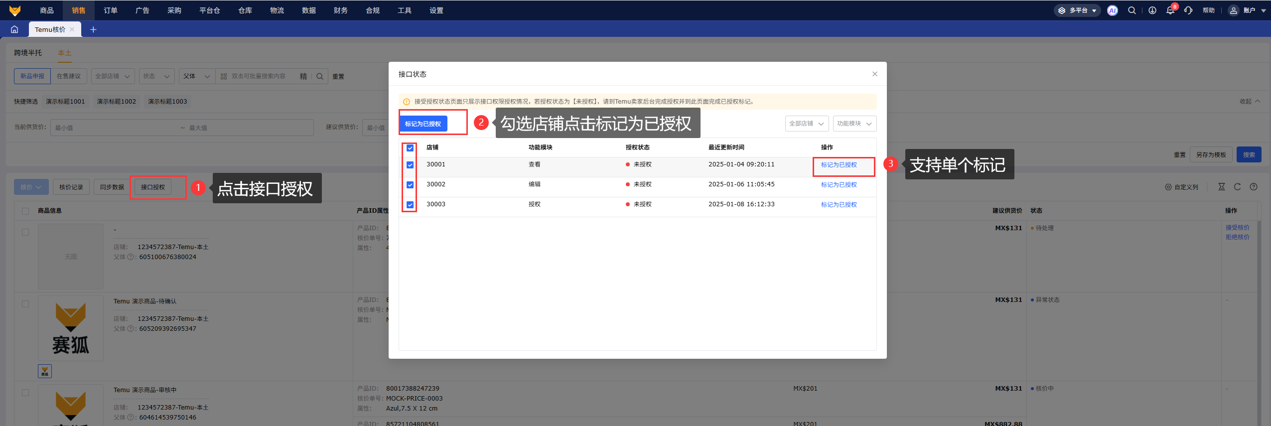Open the 销售 menu
Viewport: 1271px width, 426px height.
(79, 10)
